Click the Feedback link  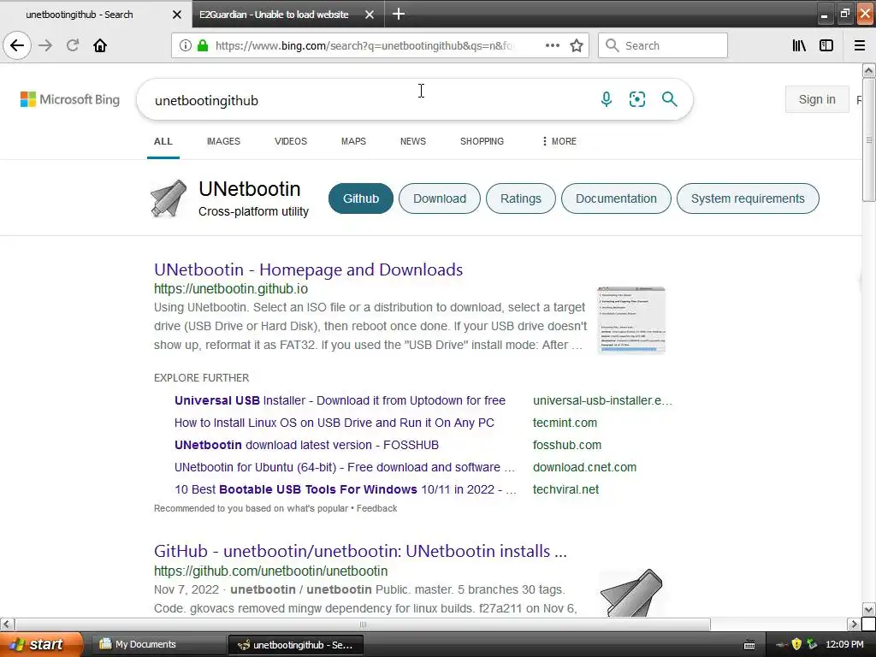coord(376,508)
